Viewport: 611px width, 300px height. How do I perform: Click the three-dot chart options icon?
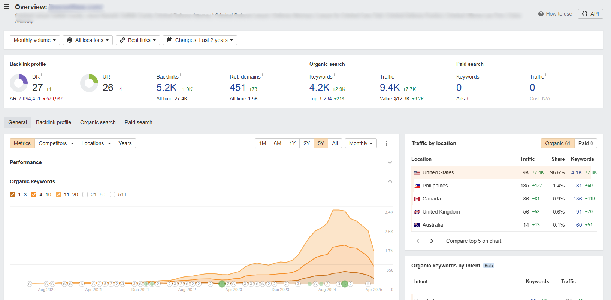point(387,143)
